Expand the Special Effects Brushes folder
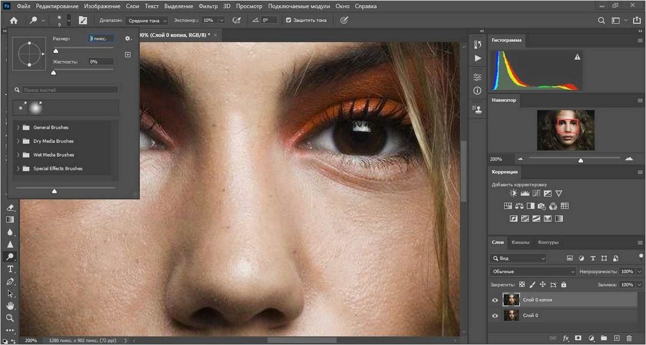 [x=18, y=168]
